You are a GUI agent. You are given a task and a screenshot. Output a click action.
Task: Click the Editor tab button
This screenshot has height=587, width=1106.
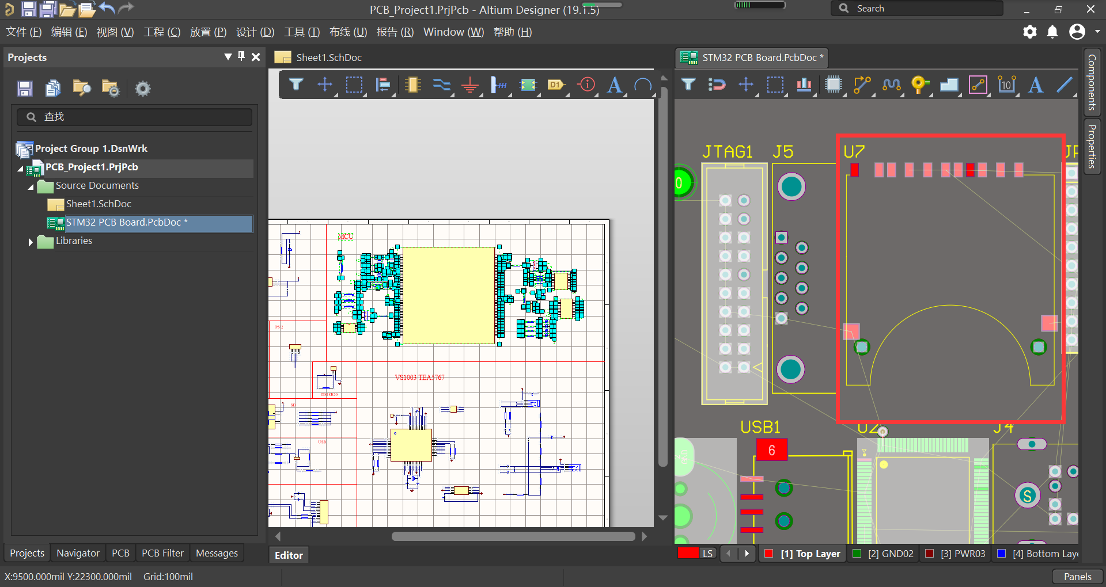pyautogui.click(x=289, y=555)
